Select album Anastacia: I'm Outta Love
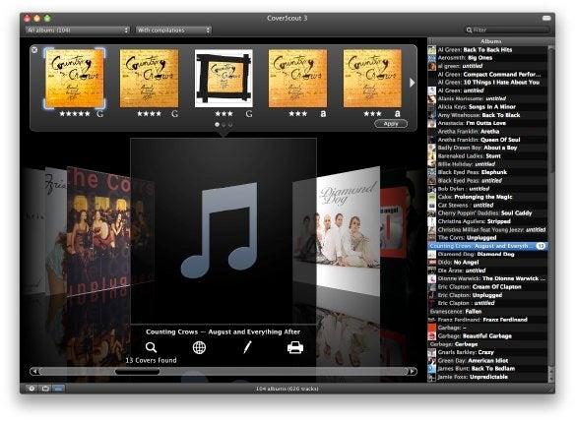The width and height of the screenshot is (575, 421). coord(487,123)
